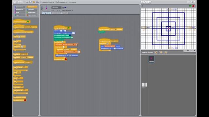The width and height of the screenshot is (209, 117).
Task: Click the save project floppy icon
Action: click(30, 2)
